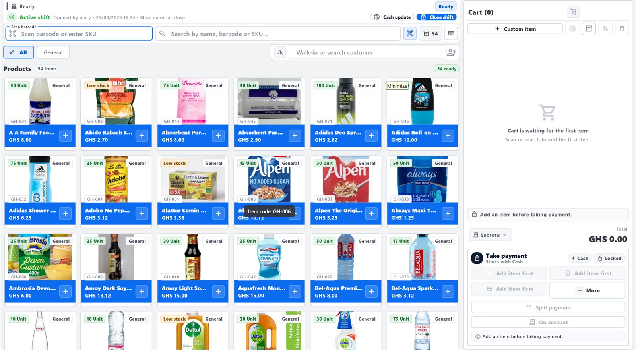Add GHS 8.00 Absorbent Pure item via plus
The width and height of the screenshot is (636, 350).
(x=218, y=136)
